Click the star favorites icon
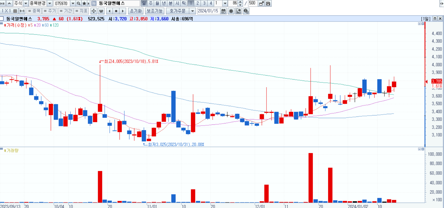The image size is (444, 208). [x=84, y=3]
